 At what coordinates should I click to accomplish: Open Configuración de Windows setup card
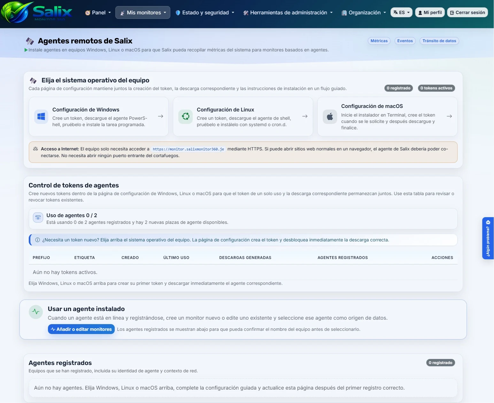(99, 117)
